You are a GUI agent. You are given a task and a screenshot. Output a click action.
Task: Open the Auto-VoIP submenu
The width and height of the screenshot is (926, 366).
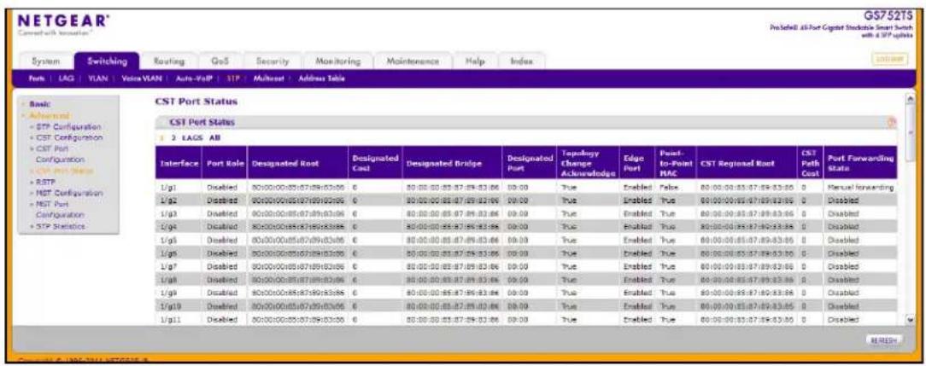click(x=194, y=78)
